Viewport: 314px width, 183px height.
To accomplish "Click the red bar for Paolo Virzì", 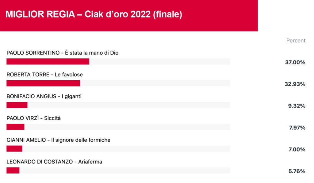I will tap(15, 127).
